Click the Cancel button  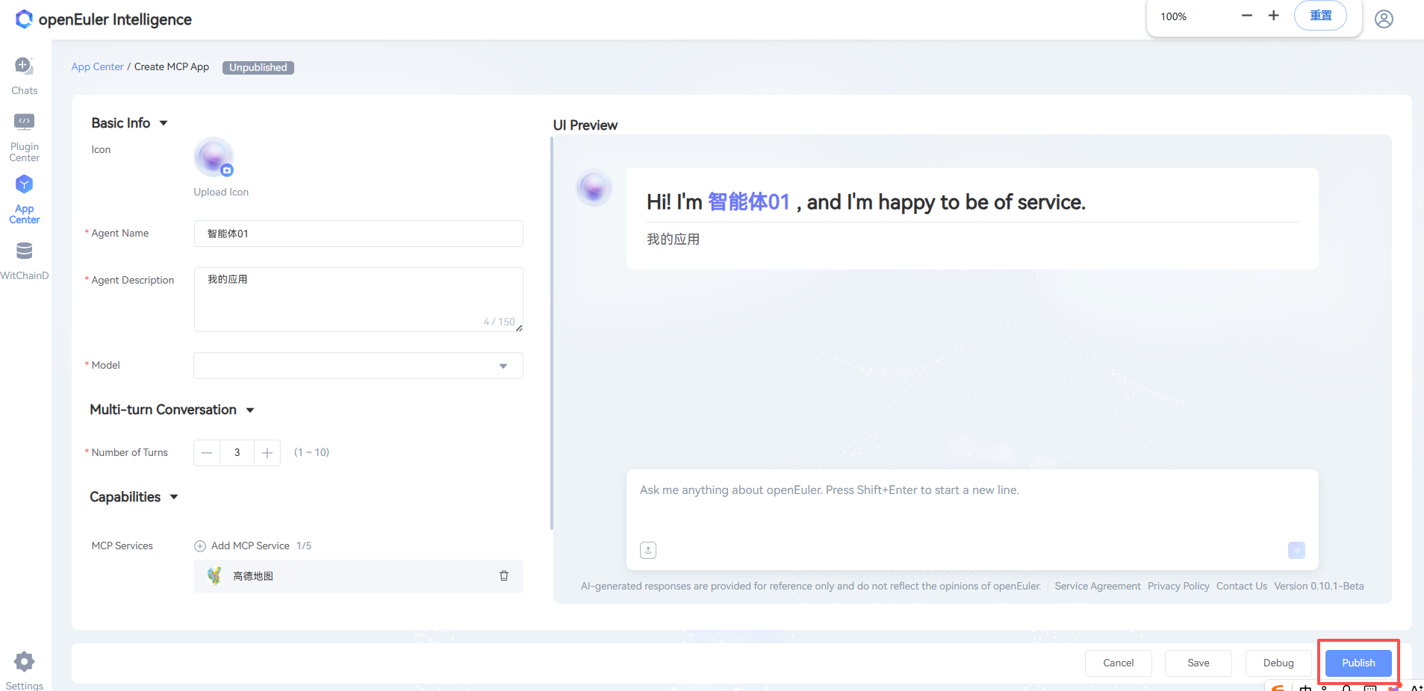point(1119,663)
